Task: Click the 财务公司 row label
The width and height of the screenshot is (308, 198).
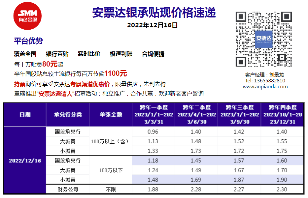Action: [68, 189]
